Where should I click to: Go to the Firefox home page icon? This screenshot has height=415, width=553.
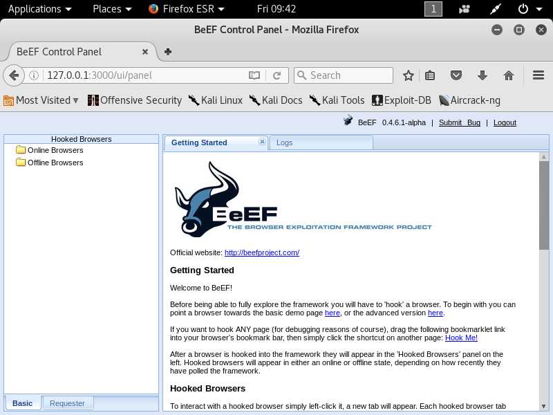509,75
